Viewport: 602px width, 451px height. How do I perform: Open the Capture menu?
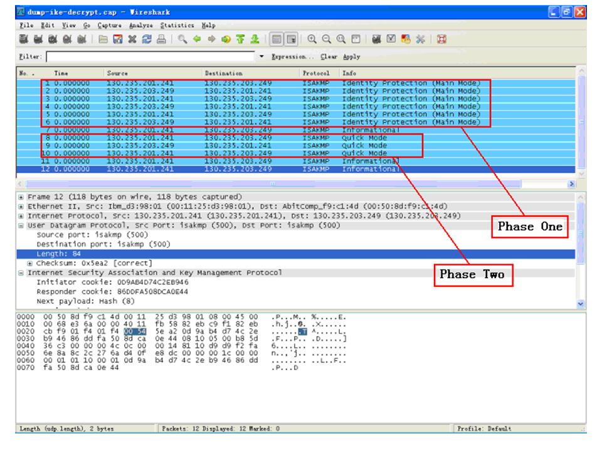coord(109,25)
